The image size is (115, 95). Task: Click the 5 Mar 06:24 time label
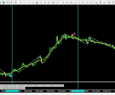[62, 91]
